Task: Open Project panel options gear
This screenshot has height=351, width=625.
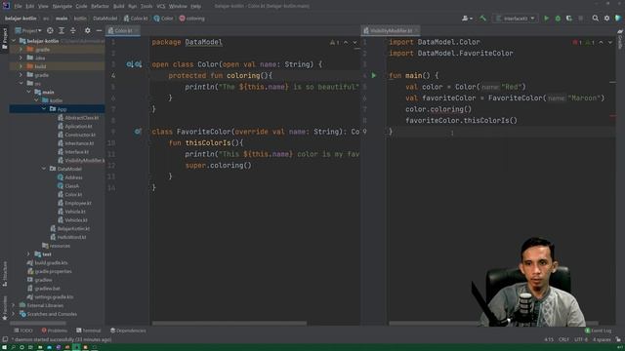Action: tap(87, 30)
